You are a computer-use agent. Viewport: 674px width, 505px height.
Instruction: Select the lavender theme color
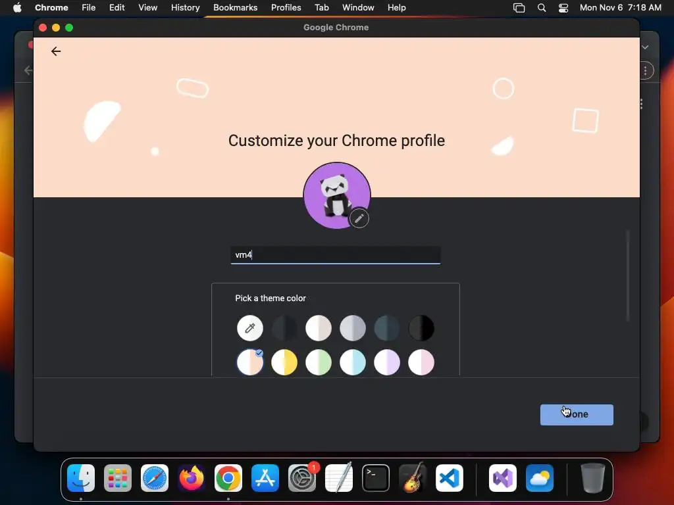pos(387,362)
